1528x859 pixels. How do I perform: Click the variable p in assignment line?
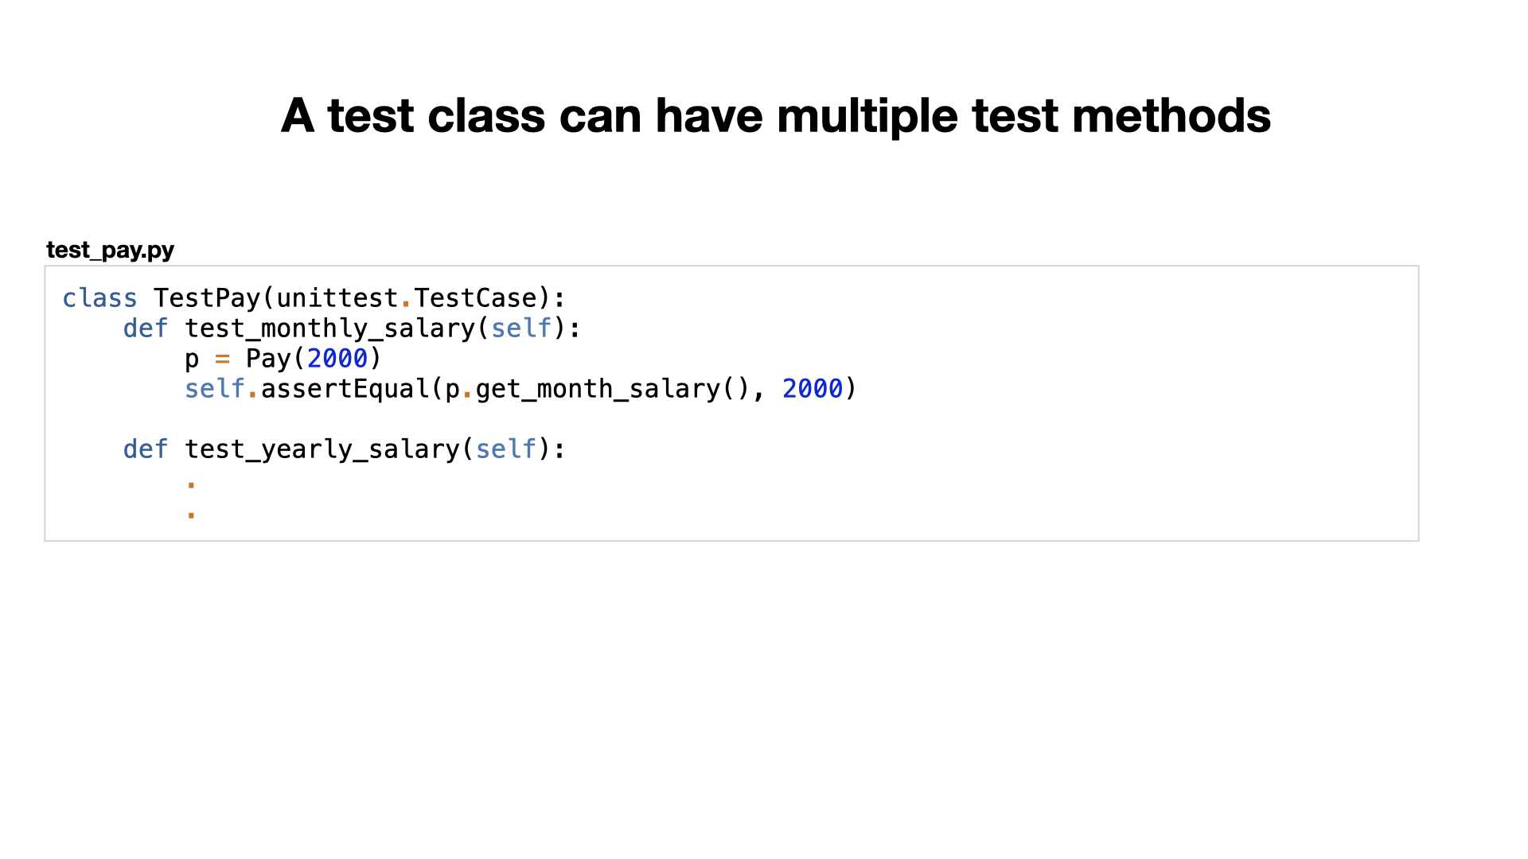pos(192,360)
